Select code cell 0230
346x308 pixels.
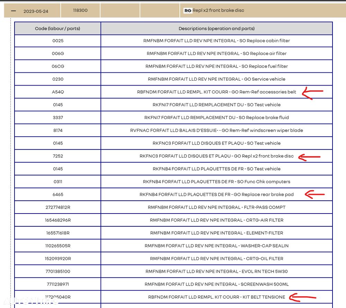tap(58, 79)
